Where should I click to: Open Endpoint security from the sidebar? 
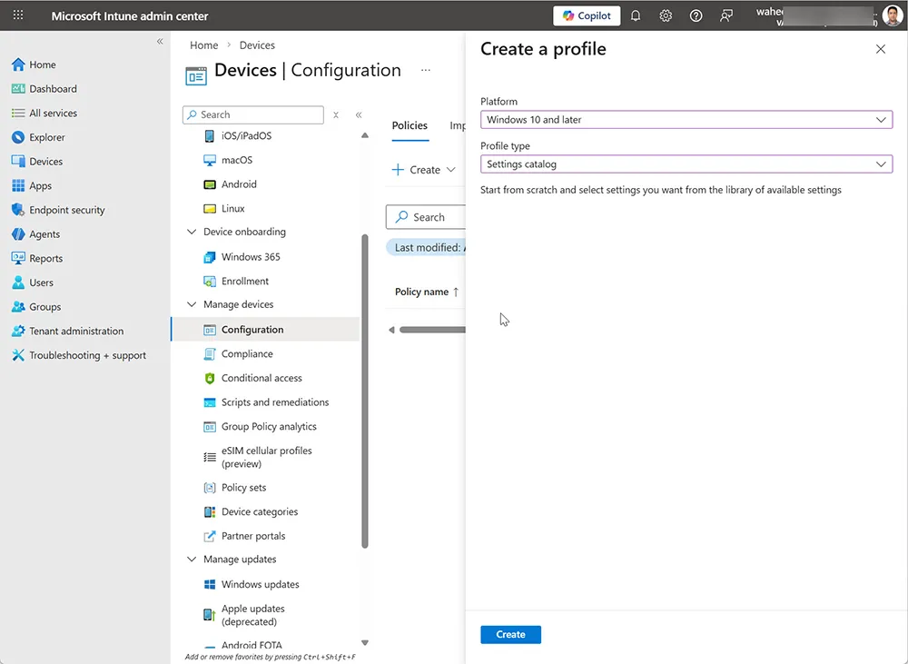click(x=66, y=209)
